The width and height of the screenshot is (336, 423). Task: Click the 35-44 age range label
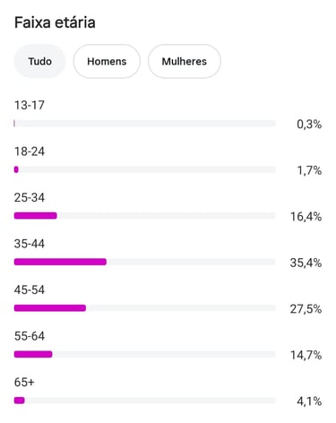click(x=30, y=244)
